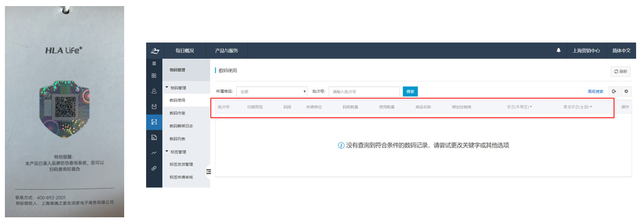This screenshot has width=641, height=224.
Task: Click the 申请单位 column header
Action: pyautogui.click(x=314, y=106)
